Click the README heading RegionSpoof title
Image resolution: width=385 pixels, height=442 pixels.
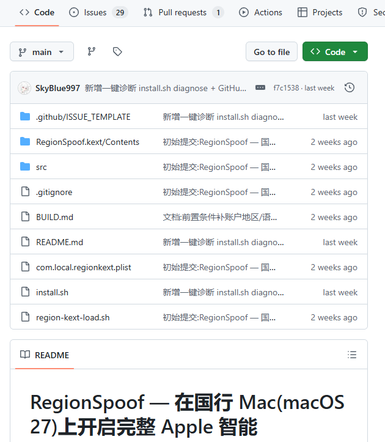click(187, 414)
